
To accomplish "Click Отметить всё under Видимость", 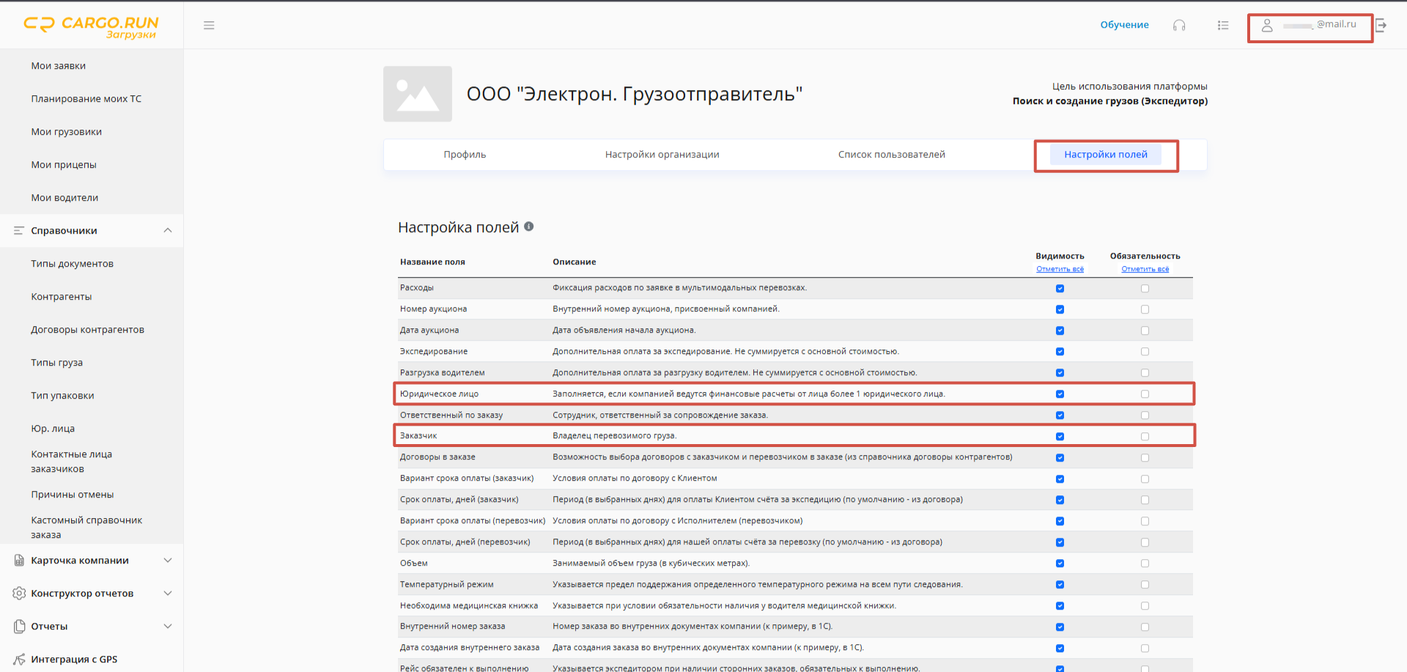I will point(1060,269).
